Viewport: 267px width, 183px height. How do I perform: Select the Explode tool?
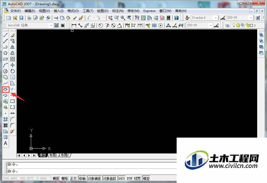pyautogui.click(x=13, y=131)
